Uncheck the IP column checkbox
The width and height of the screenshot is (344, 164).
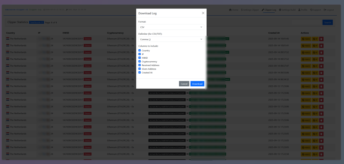tap(140, 54)
